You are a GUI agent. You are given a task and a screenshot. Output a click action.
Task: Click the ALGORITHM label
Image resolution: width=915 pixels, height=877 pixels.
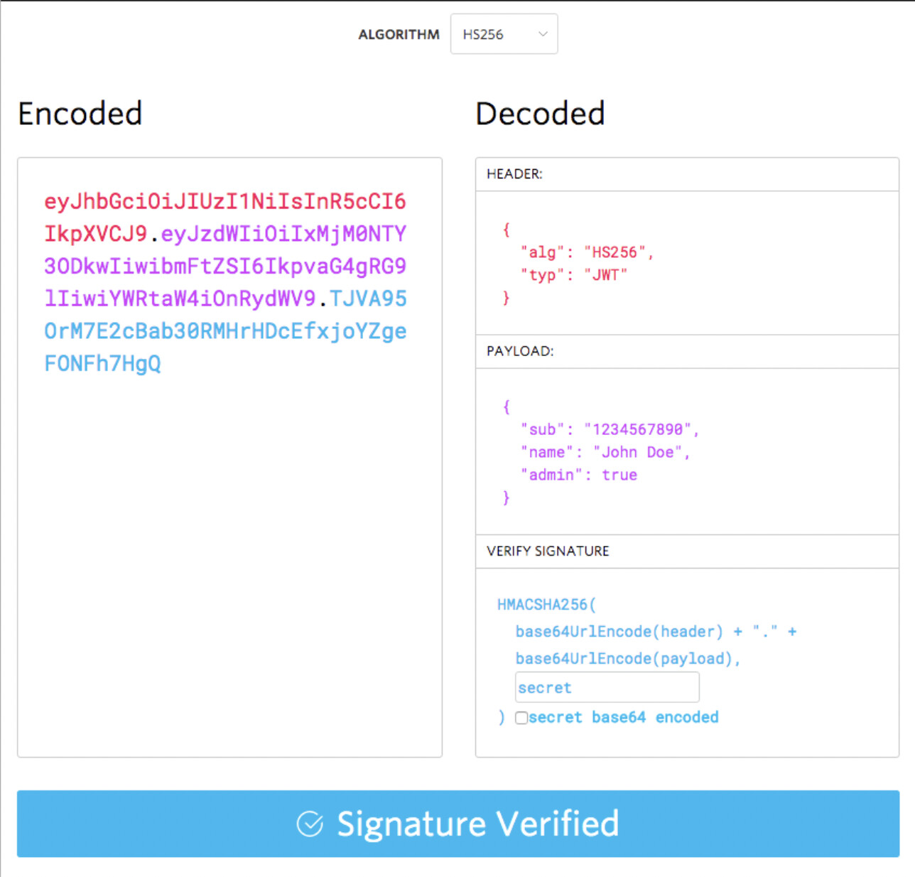(x=399, y=34)
